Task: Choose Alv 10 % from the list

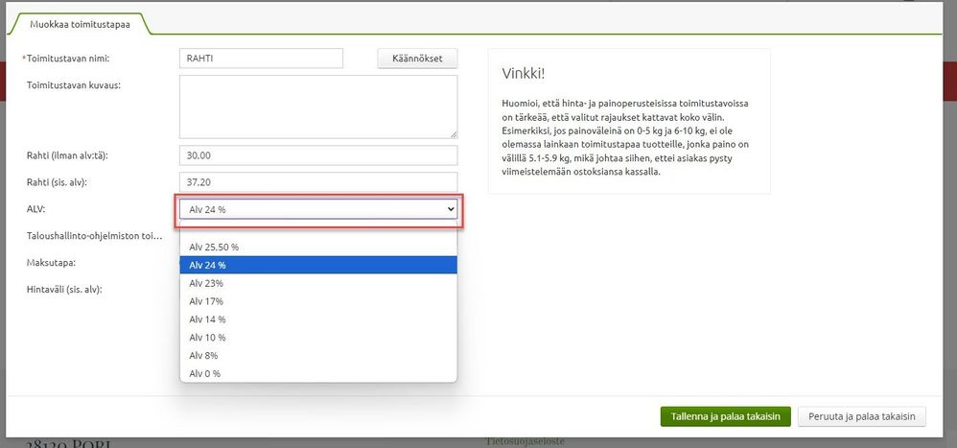Action: [318, 337]
